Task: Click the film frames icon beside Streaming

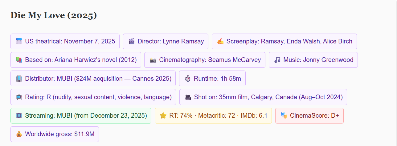Action: (x=19, y=116)
